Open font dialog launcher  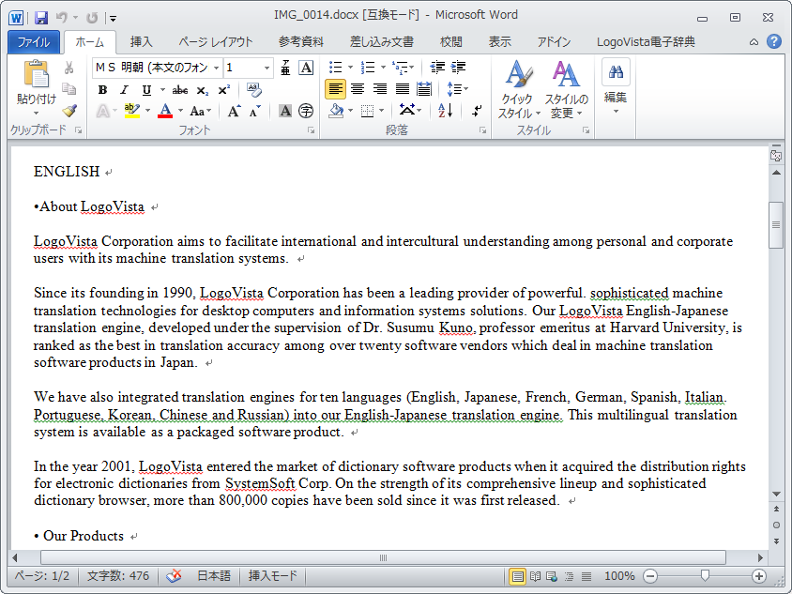coord(312,130)
